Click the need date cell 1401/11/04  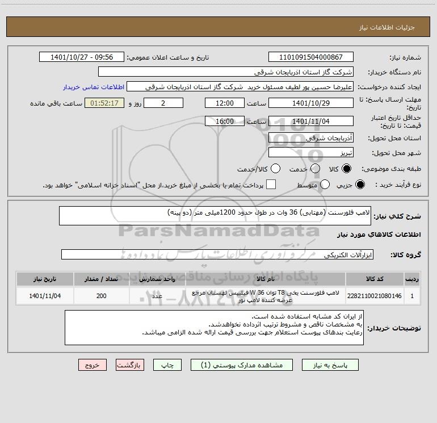45,296
